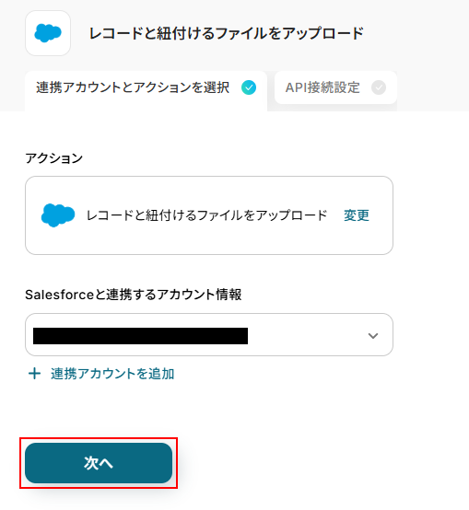Click the Salesforceと連携するアカウント情報 label
Screen dimensions: 469x510
[x=133, y=295]
